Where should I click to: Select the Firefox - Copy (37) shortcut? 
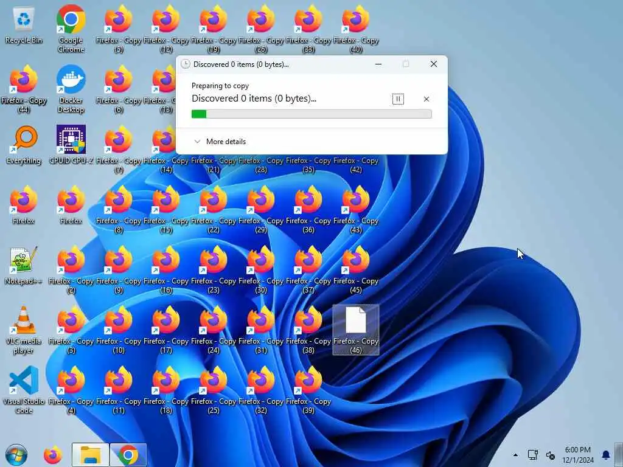coord(308,270)
